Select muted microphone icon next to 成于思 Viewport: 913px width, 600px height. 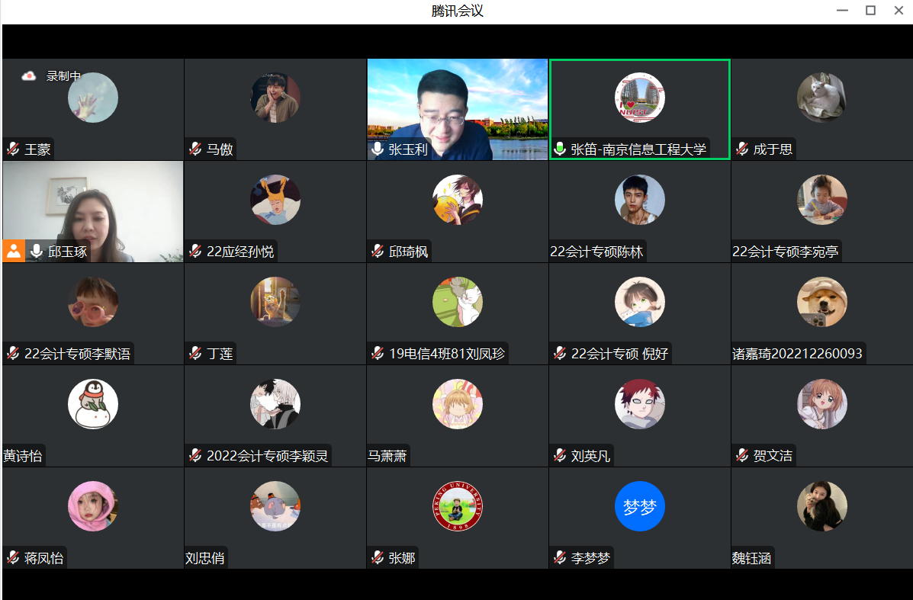[742, 149]
